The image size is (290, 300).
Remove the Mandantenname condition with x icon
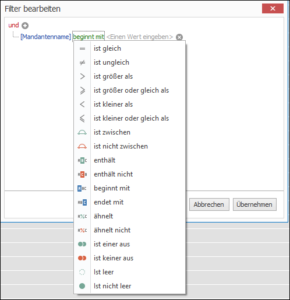pos(179,37)
